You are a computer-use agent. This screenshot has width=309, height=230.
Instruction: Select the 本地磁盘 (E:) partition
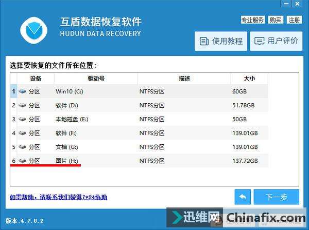(x=139, y=119)
